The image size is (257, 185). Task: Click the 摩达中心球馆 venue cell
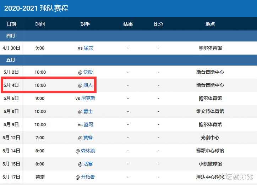(210, 177)
